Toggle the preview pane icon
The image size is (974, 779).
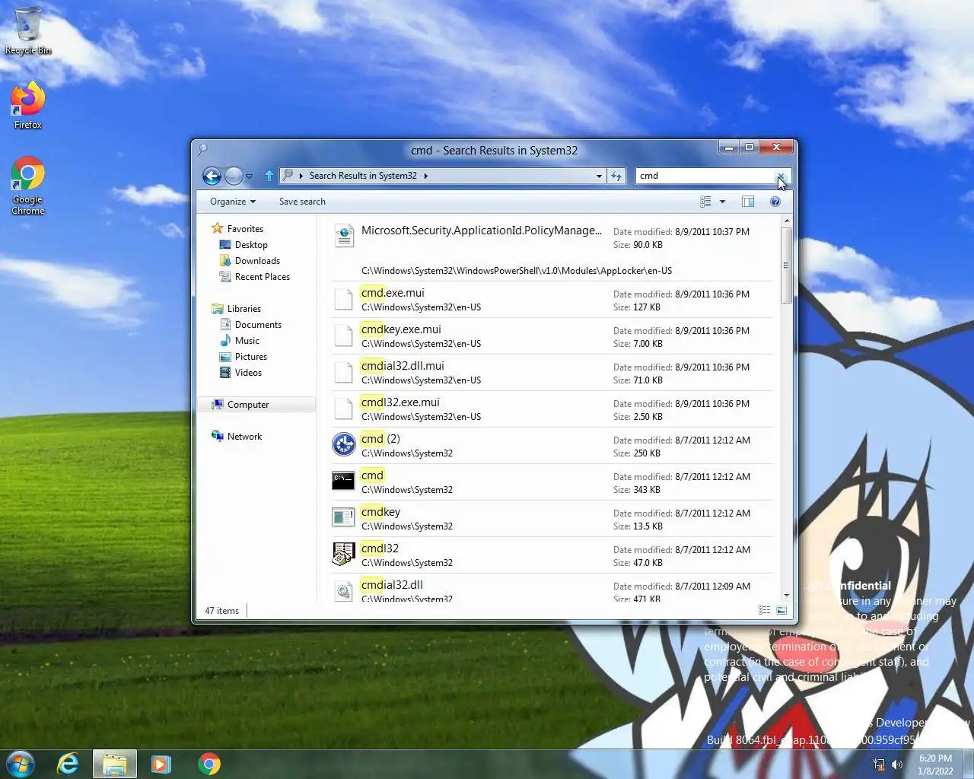pos(748,202)
